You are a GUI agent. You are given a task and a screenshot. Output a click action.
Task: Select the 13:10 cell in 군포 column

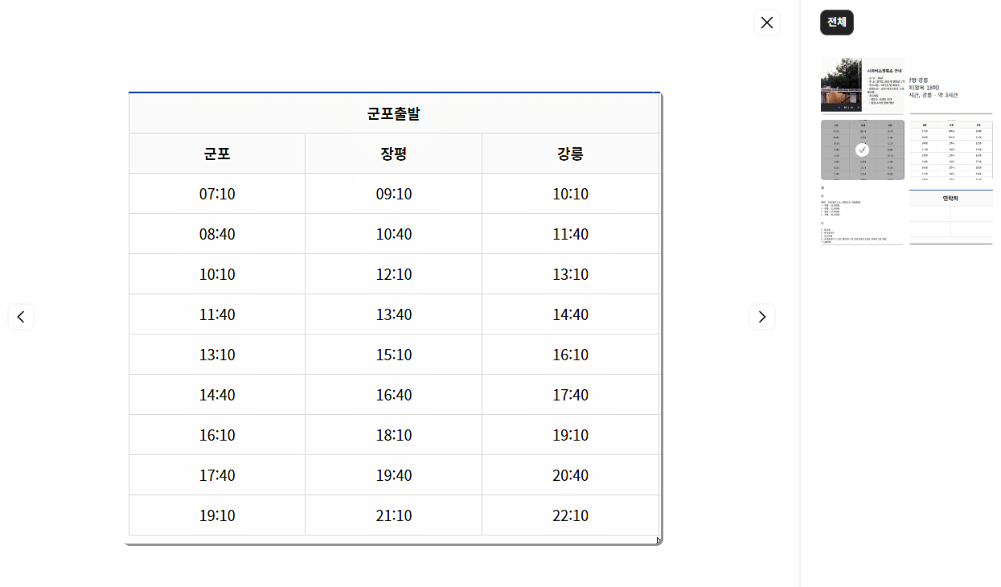217,355
